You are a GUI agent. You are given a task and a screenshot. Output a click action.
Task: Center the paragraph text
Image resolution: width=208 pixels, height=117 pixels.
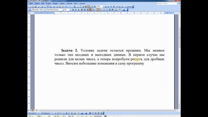click(85, 10)
